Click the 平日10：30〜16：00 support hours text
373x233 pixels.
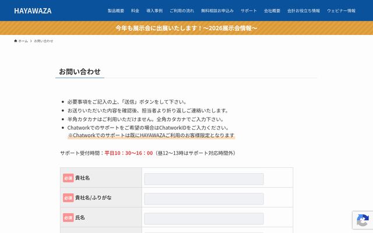pos(129,153)
